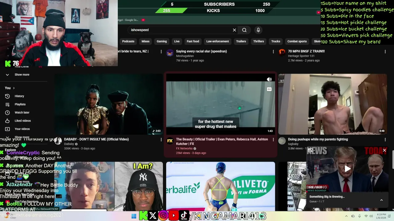394x221 pixels.
Task: Expand the miniplayer queue chevron
Action: coord(381,200)
